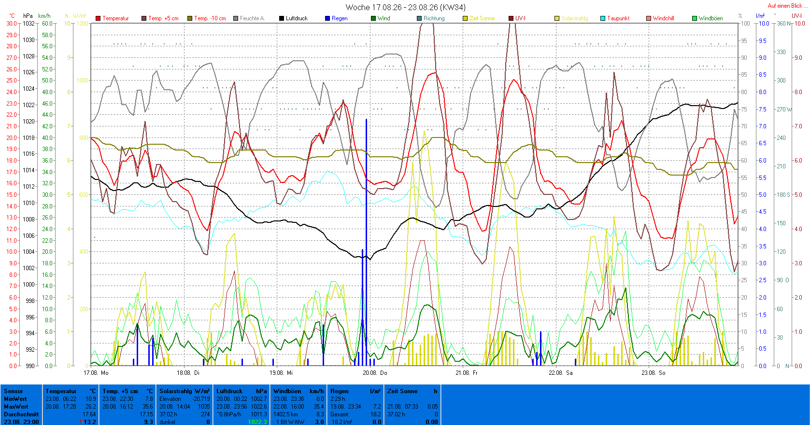
Task: Click the olive Temp. -10 cm legend swatch
Action: pyautogui.click(x=190, y=18)
